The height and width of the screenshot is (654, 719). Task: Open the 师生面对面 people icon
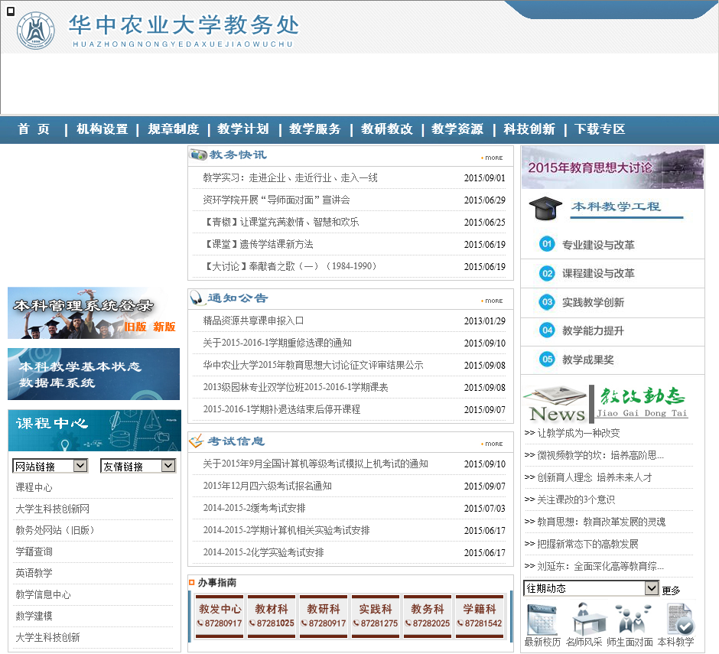click(x=632, y=619)
